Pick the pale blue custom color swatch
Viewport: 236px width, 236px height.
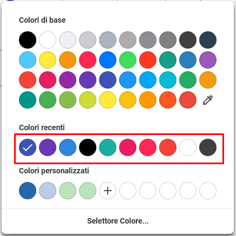pos(48,191)
